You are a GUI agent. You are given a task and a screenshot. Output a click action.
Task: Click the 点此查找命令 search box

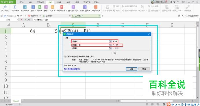click(192, 16)
